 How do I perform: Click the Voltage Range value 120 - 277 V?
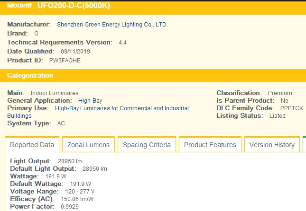(x=80, y=192)
